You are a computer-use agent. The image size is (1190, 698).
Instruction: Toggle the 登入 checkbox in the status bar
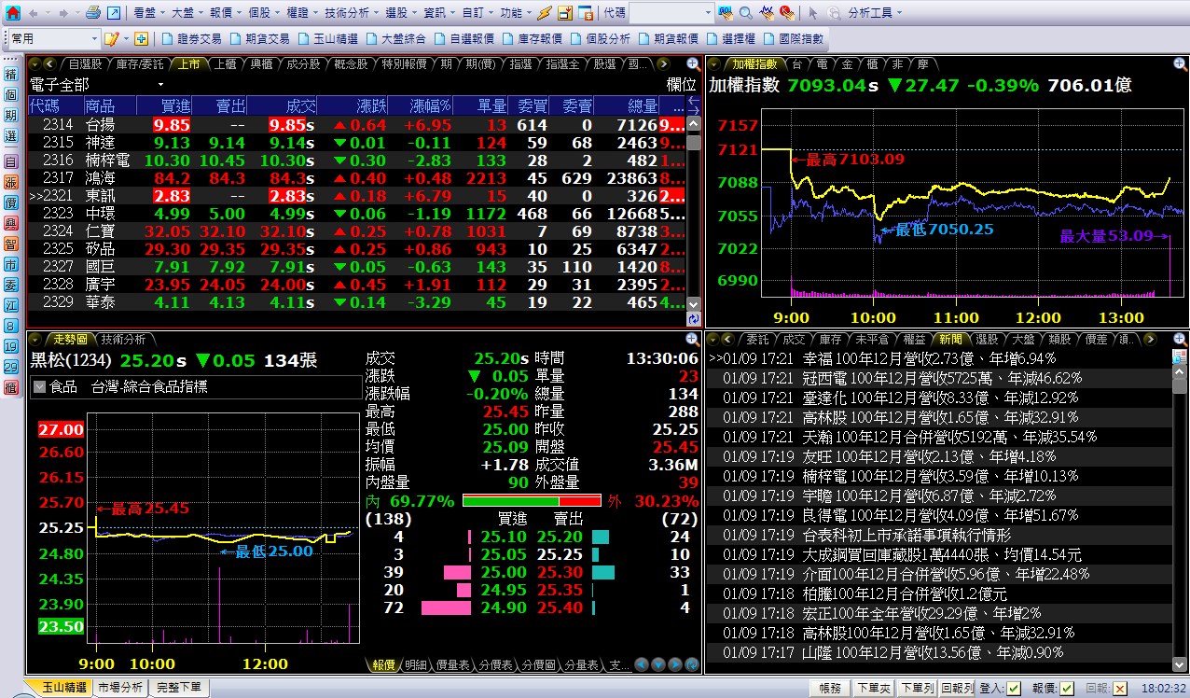coord(1014,689)
